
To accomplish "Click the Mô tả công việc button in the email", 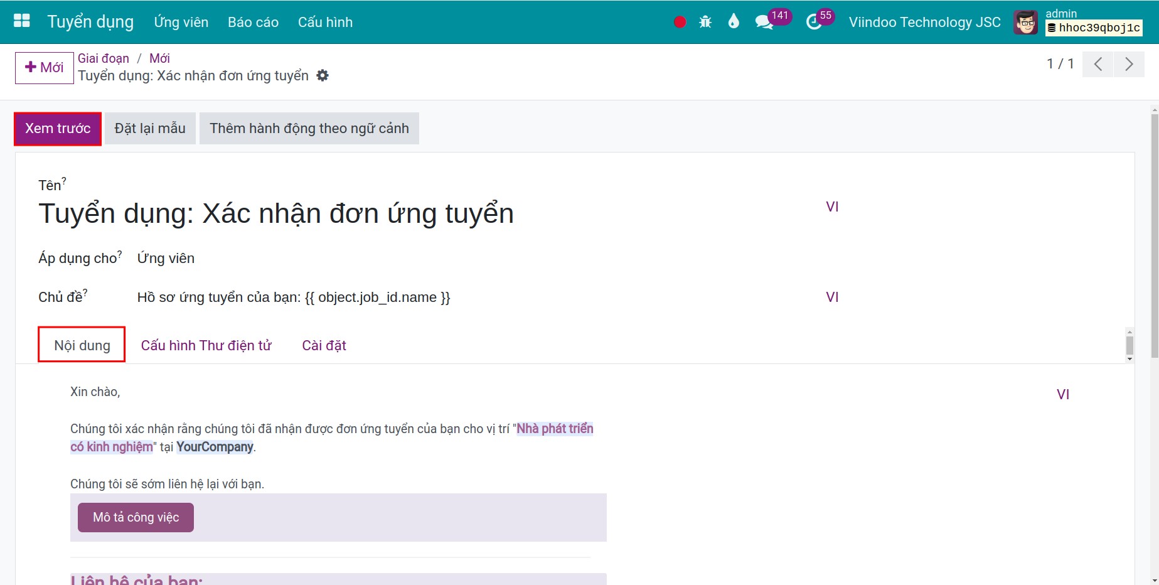I will coord(135,517).
